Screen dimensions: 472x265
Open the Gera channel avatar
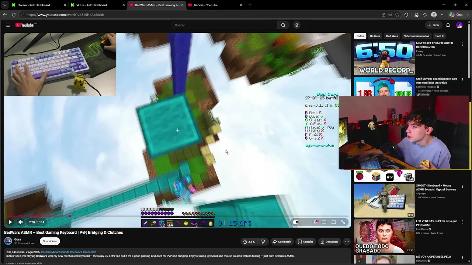tap(8, 241)
